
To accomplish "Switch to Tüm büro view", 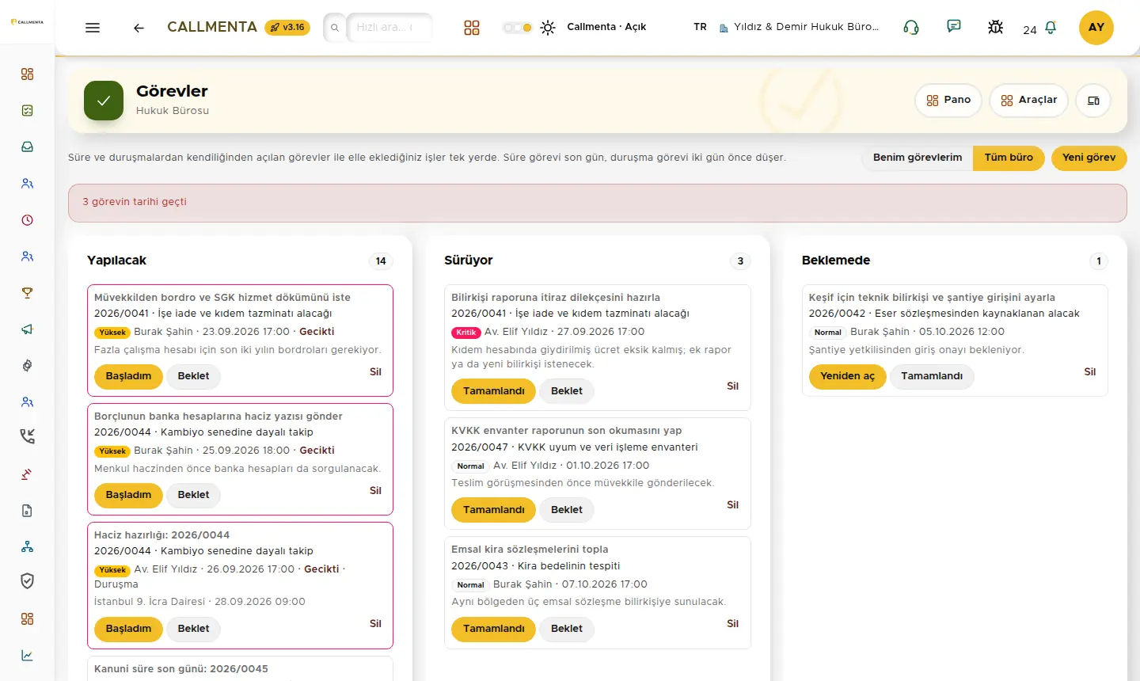I will (1009, 158).
